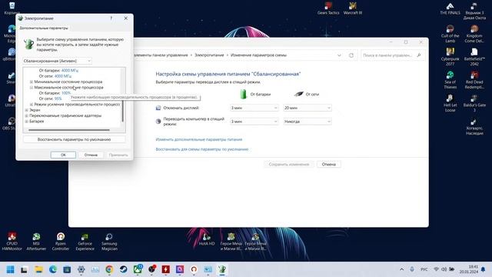Click Электропитание in breadcrumb path
The width and height of the screenshot is (492, 277).
point(209,55)
